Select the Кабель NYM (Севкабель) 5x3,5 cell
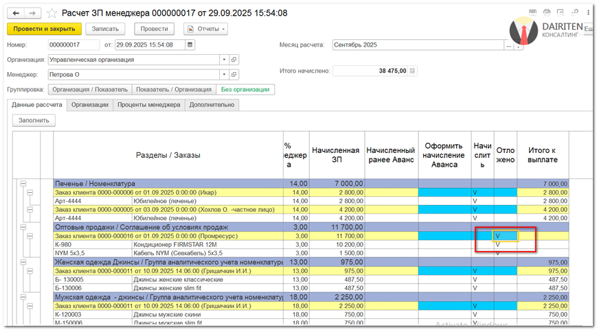 [x=207, y=253]
